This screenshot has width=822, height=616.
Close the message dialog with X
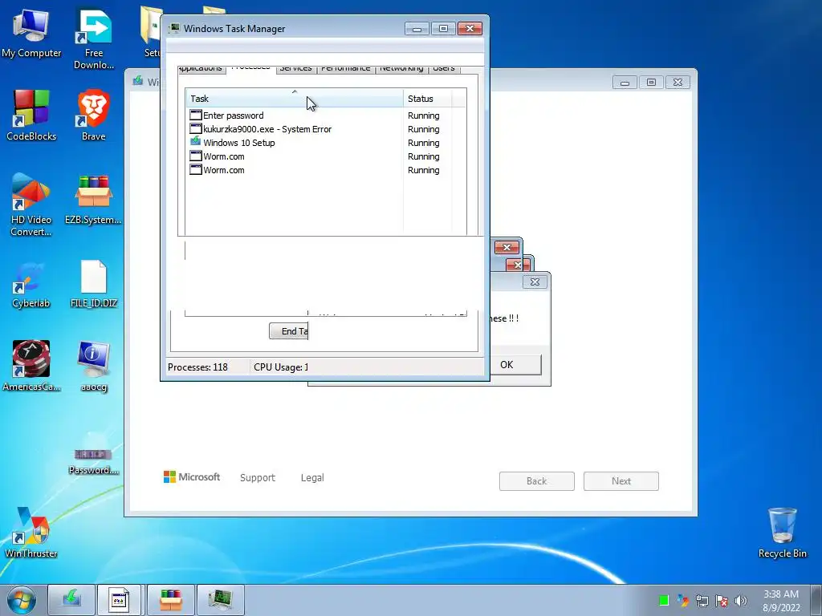coord(535,282)
